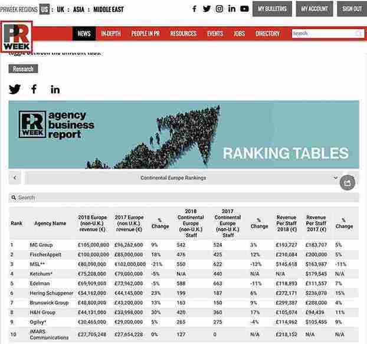Share article via Facebook icon below Research
This screenshot has height=344, width=367.
34,89
